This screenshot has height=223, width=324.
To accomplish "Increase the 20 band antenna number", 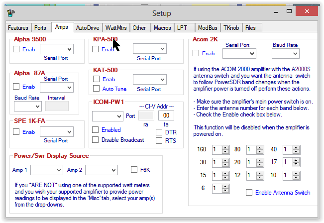I will tap(260, 160).
